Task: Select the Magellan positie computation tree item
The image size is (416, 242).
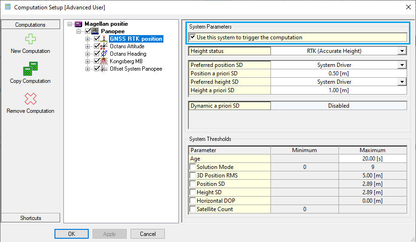Action: (x=106, y=24)
